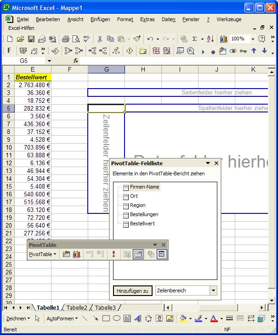This screenshot has height=335, width=278.
Task: Select the Oval shape tool
Action: (x=117, y=318)
